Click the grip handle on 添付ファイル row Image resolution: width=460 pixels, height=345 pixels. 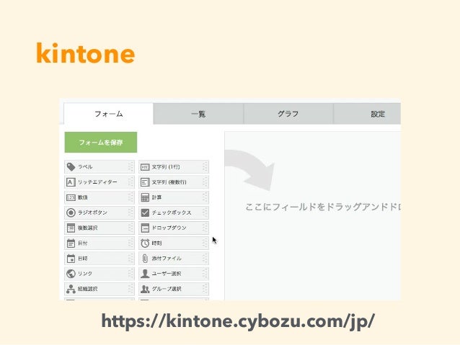click(x=205, y=259)
